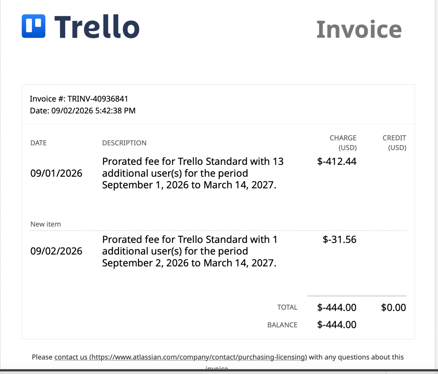Click the 09/02/2026 line item date
This screenshot has height=374, width=438.
coord(56,251)
